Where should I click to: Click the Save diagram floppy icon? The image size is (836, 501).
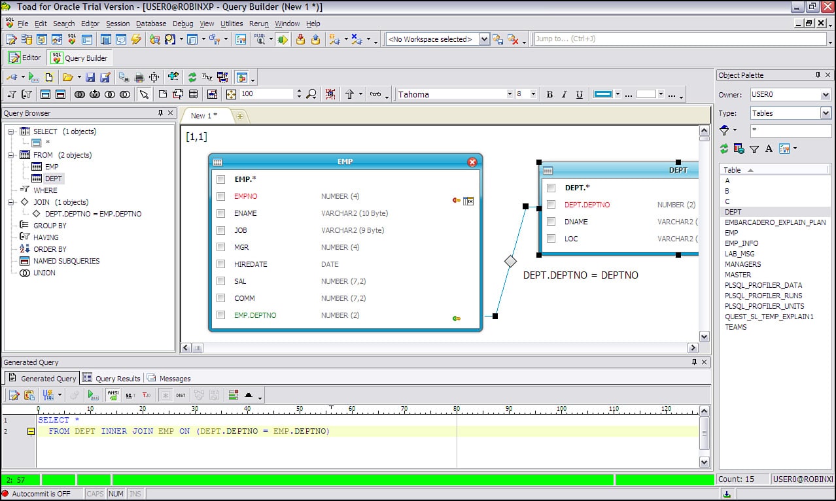point(90,77)
